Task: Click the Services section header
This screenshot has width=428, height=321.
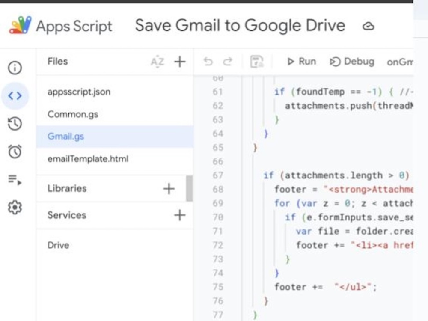Action: tap(67, 215)
